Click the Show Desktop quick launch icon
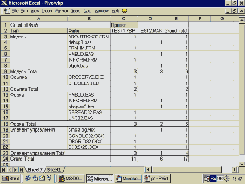This screenshot has height=184, width=245. [42, 178]
